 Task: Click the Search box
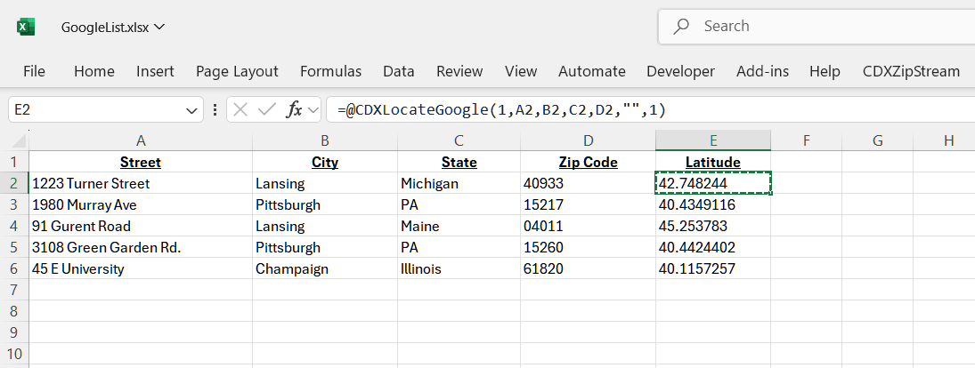coord(816,26)
